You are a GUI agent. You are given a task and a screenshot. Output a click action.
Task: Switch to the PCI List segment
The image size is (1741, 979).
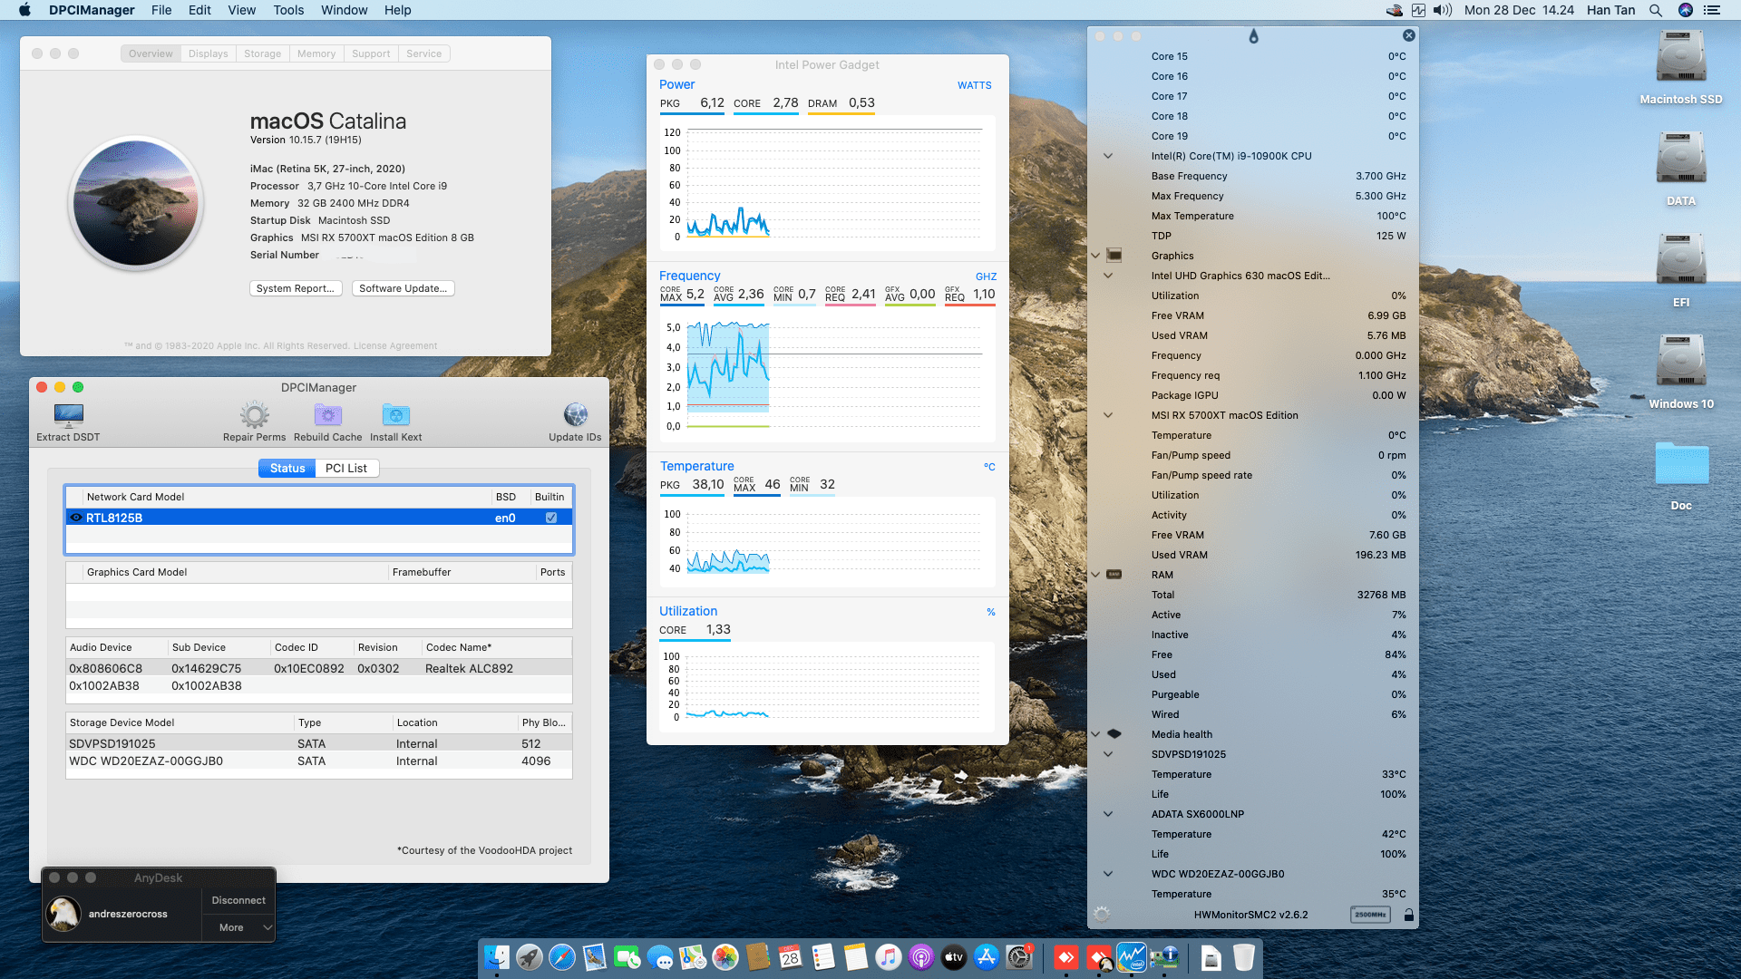click(346, 469)
